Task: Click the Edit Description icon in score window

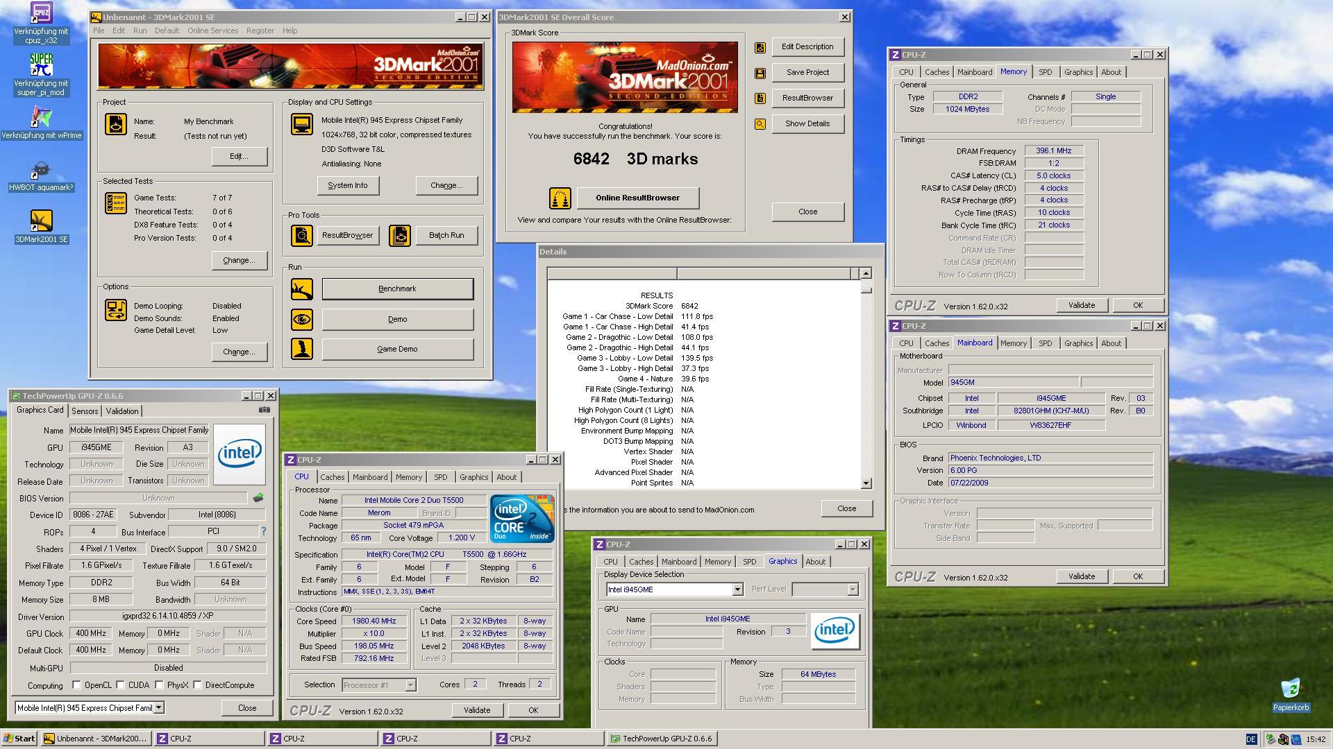Action: coord(760,47)
